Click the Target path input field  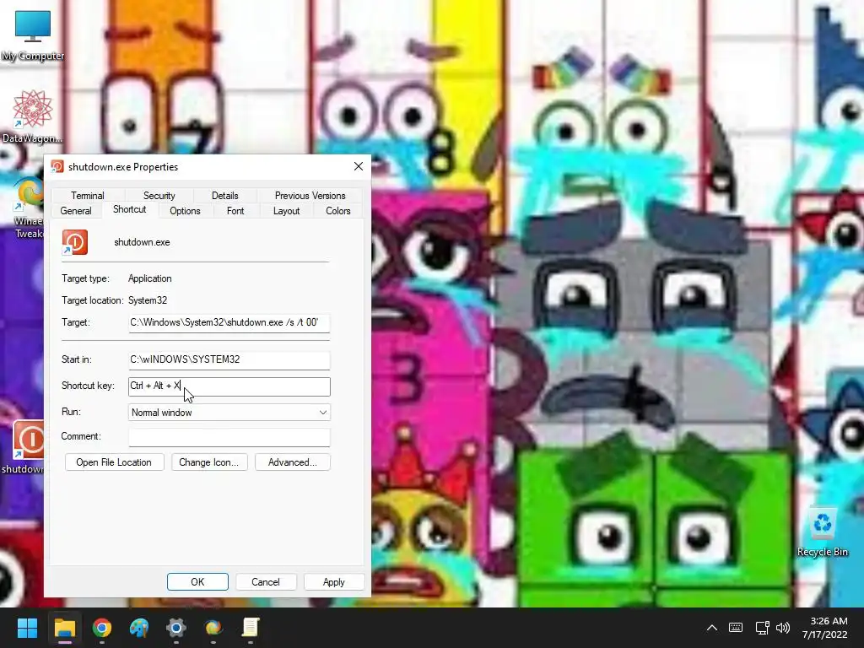pos(229,322)
